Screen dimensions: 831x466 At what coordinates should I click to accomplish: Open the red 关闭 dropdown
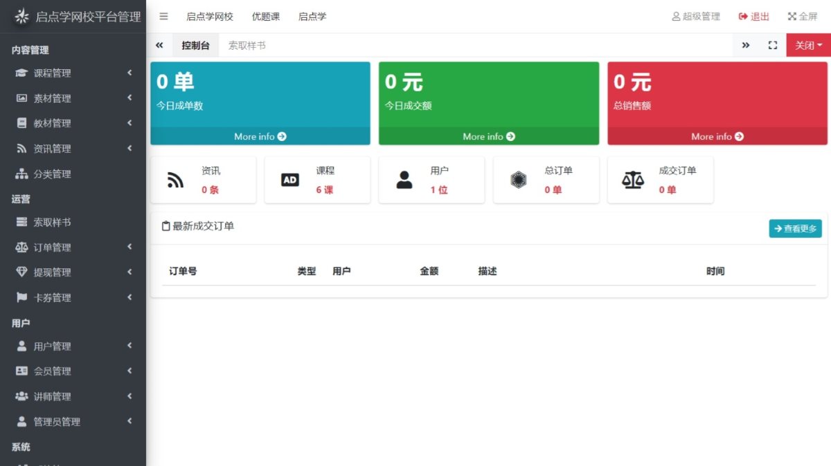click(808, 45)
